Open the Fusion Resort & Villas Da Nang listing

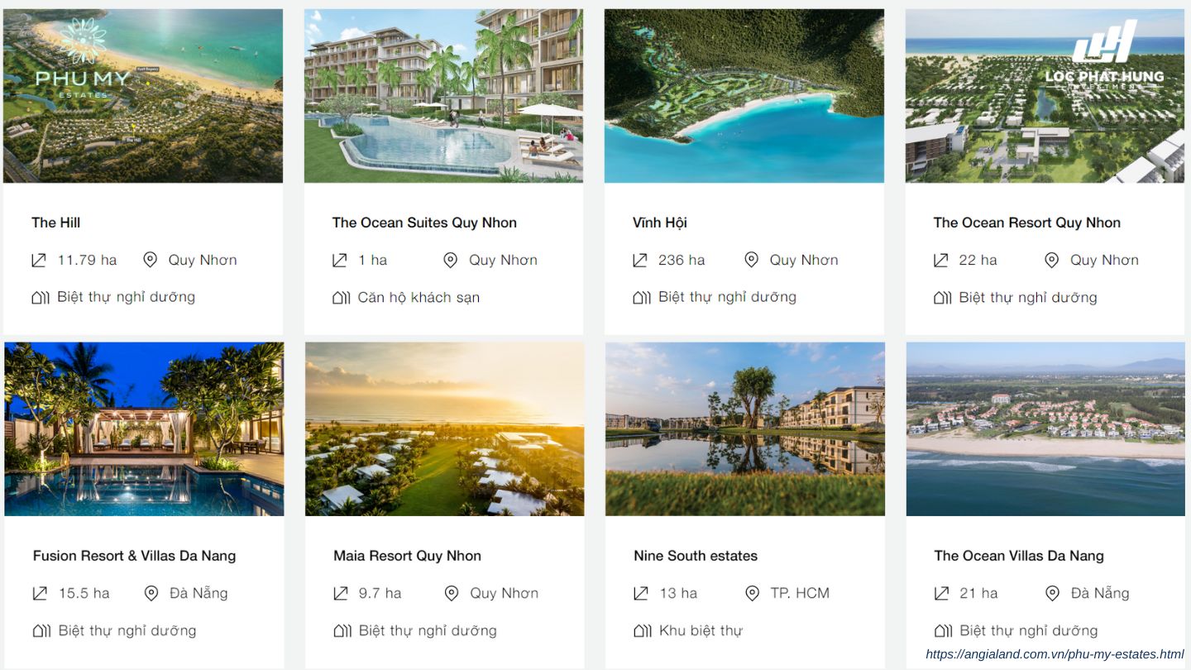pos(133,555)
